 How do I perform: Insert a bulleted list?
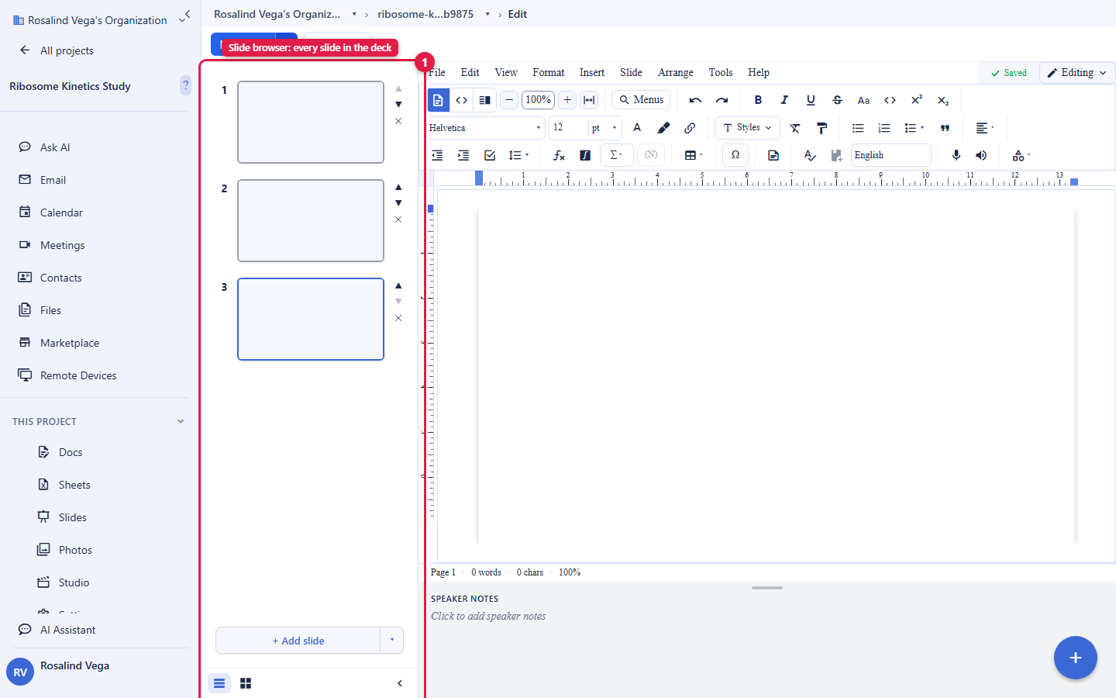pyautogui.click(x=858, y=128)
